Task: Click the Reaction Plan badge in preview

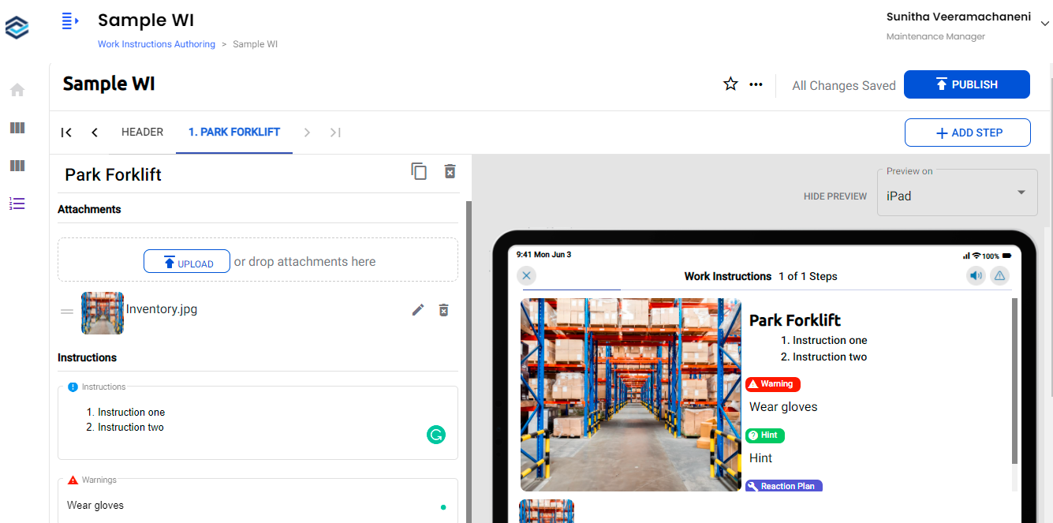Action: (x=784, y=486)
